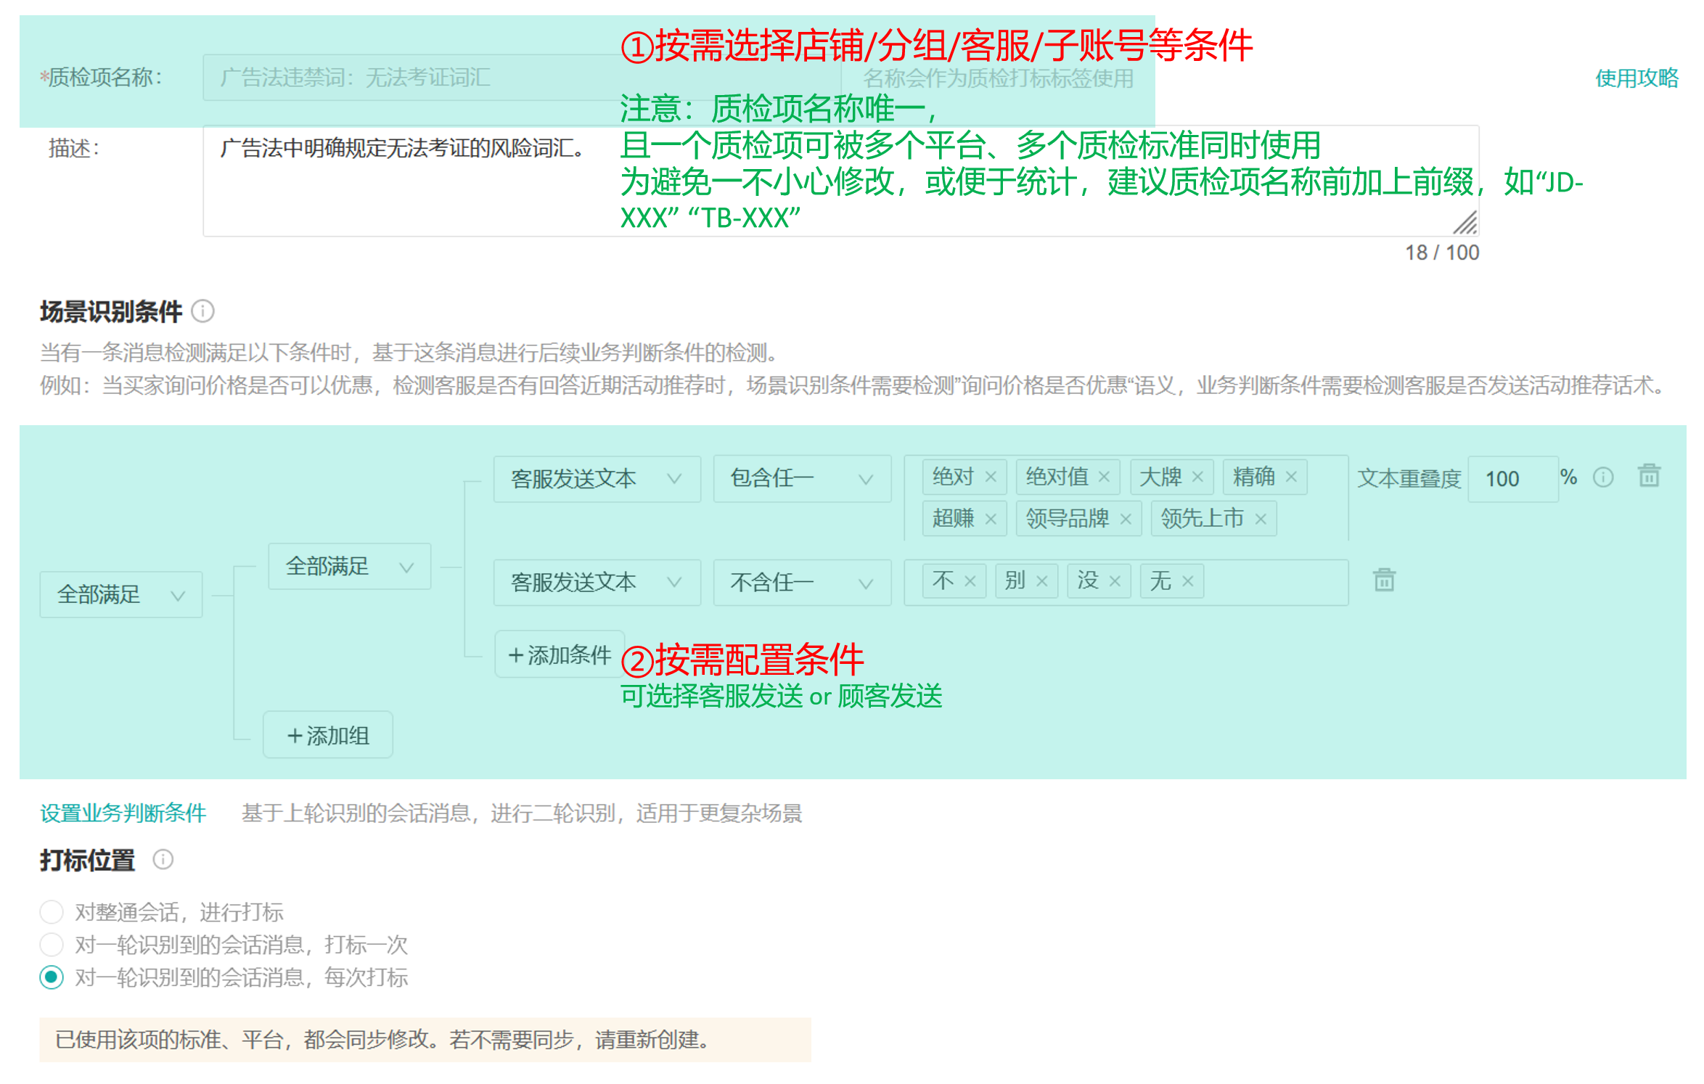Open 设置业务判断条件 link
The image size is (1704, 1084).
[x=123, y=813]
